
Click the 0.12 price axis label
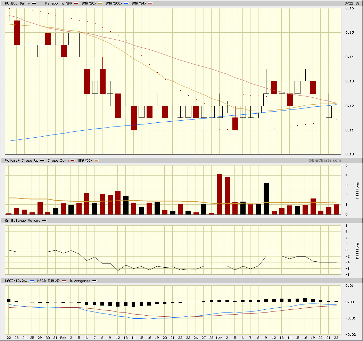(349, 106)
